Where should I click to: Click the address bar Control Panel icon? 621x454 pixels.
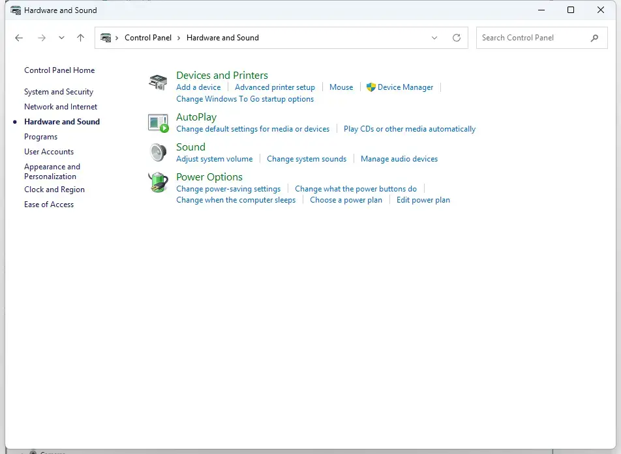(106, 38)
